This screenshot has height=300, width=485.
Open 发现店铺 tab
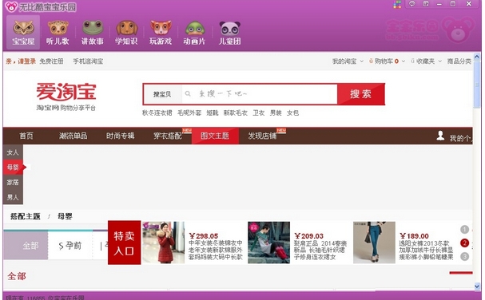tap(262, 136)
